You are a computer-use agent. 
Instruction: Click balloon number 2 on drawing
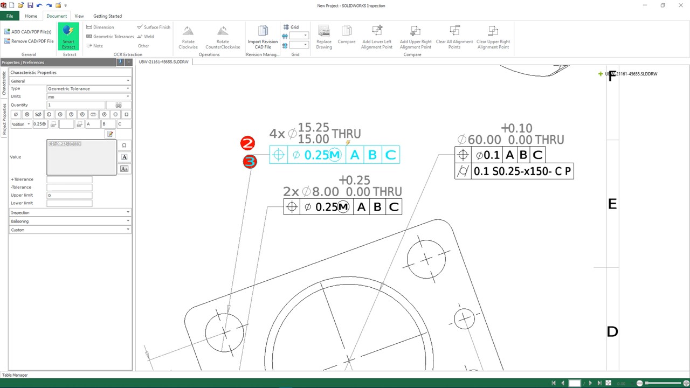pyautogui.click(x=247, y=143)
